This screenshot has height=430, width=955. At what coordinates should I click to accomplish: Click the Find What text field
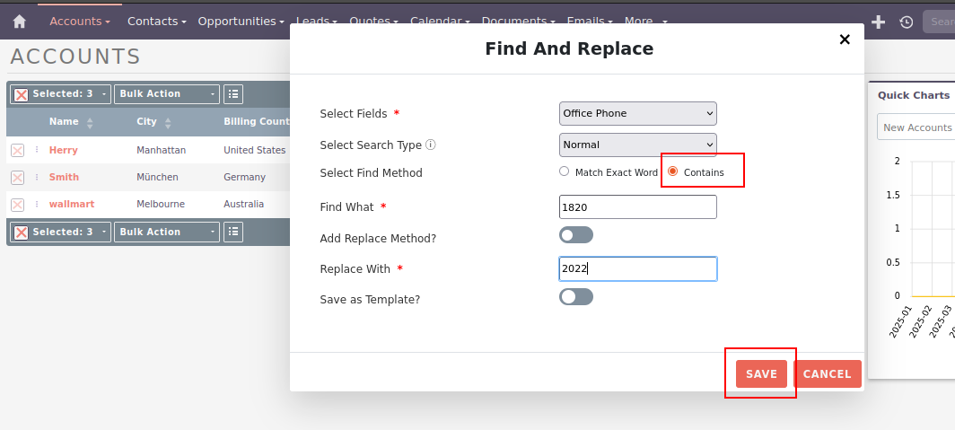637,206
